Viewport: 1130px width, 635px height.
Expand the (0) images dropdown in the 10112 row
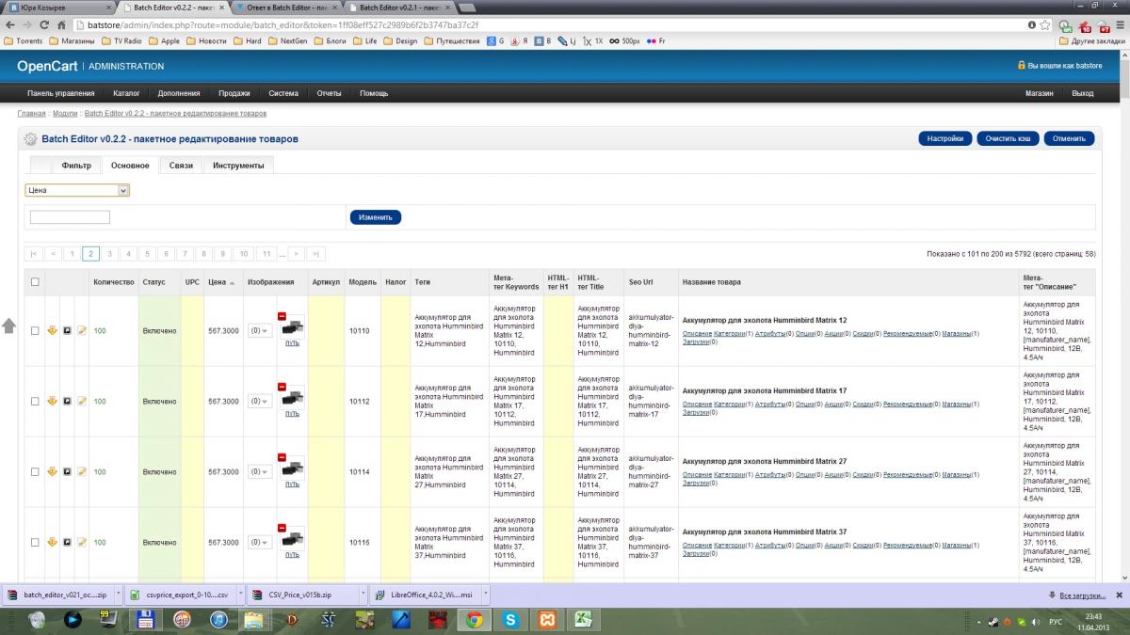[259, 402]
